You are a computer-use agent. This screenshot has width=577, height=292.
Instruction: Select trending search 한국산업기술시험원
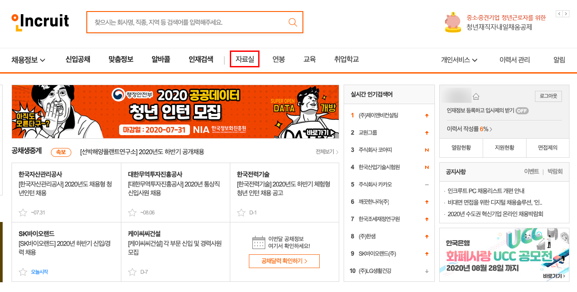[x=379, y=167]
